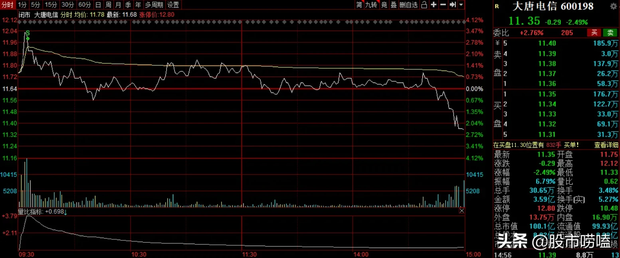Screen dimensions: 620x258
Task: Switch to the 周 weekly chart tab
Action: coord(108,5)
